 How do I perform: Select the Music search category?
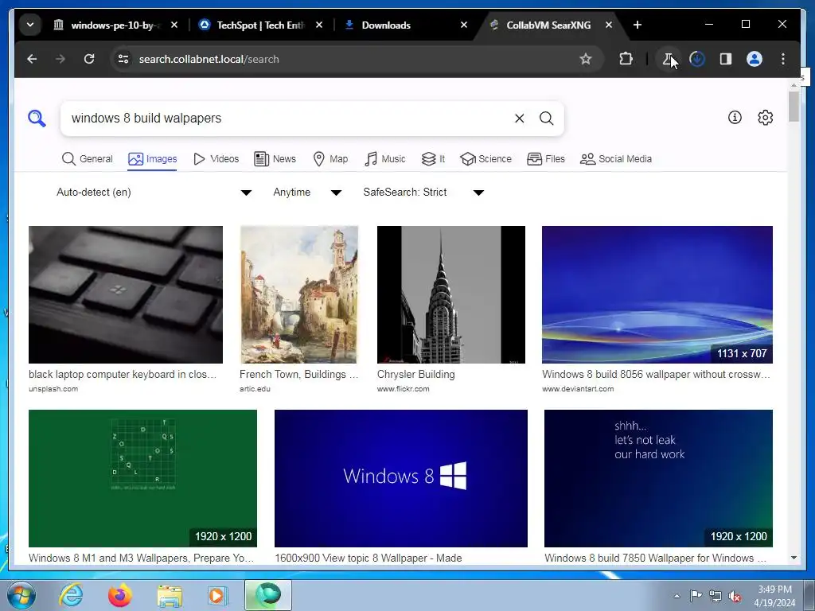385,159
